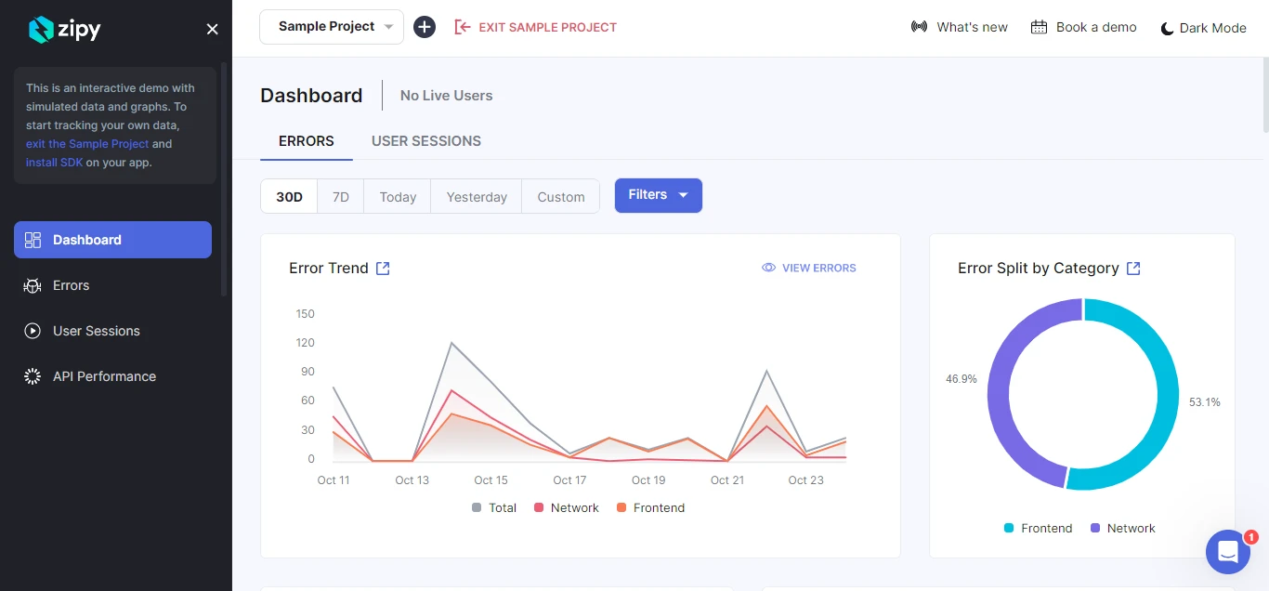Click EXIT SAMPLE PROJECT button
1269x591 pixels.
click(535, 27)
